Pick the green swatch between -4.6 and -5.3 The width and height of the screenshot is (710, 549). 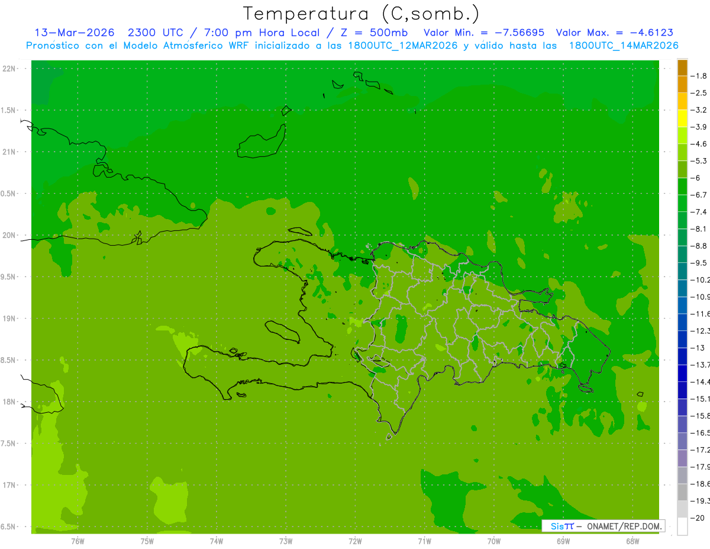coord(683,152)
